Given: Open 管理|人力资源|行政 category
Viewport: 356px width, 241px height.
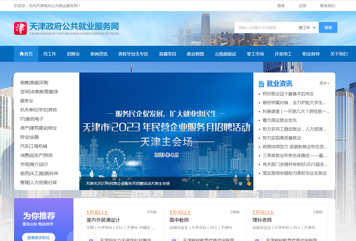Looking at the screenshot, I should [38, 182].
